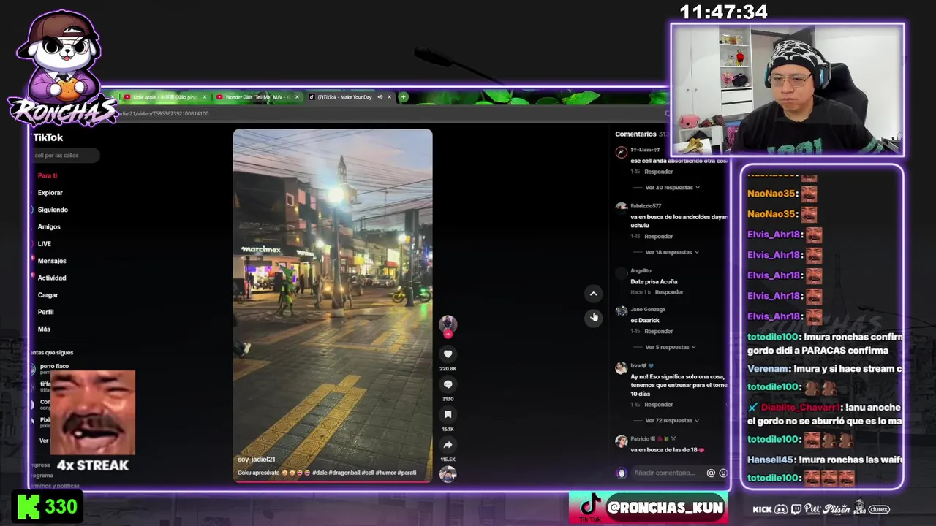936x526 pixels.
Task: Go to next video with down arrow
Action: tap(593, 317)
